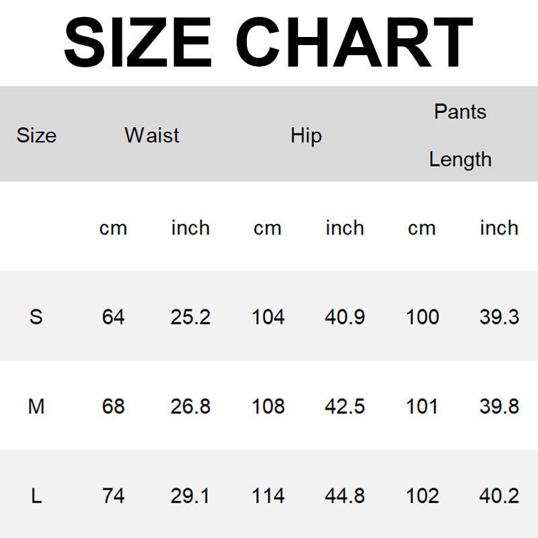Viewport: 538px width, 538px height.
Task: Select the 42.5 hip inch value
Action: point(344,406)
